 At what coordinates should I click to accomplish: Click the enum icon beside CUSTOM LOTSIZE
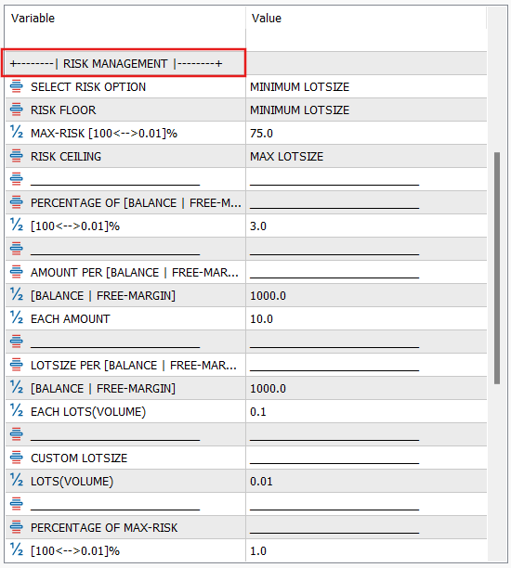tap(17, 458)
